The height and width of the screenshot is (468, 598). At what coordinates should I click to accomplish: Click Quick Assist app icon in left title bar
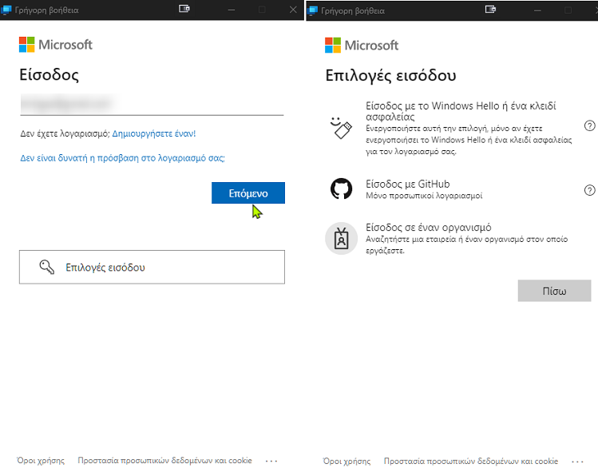point(6,10)
